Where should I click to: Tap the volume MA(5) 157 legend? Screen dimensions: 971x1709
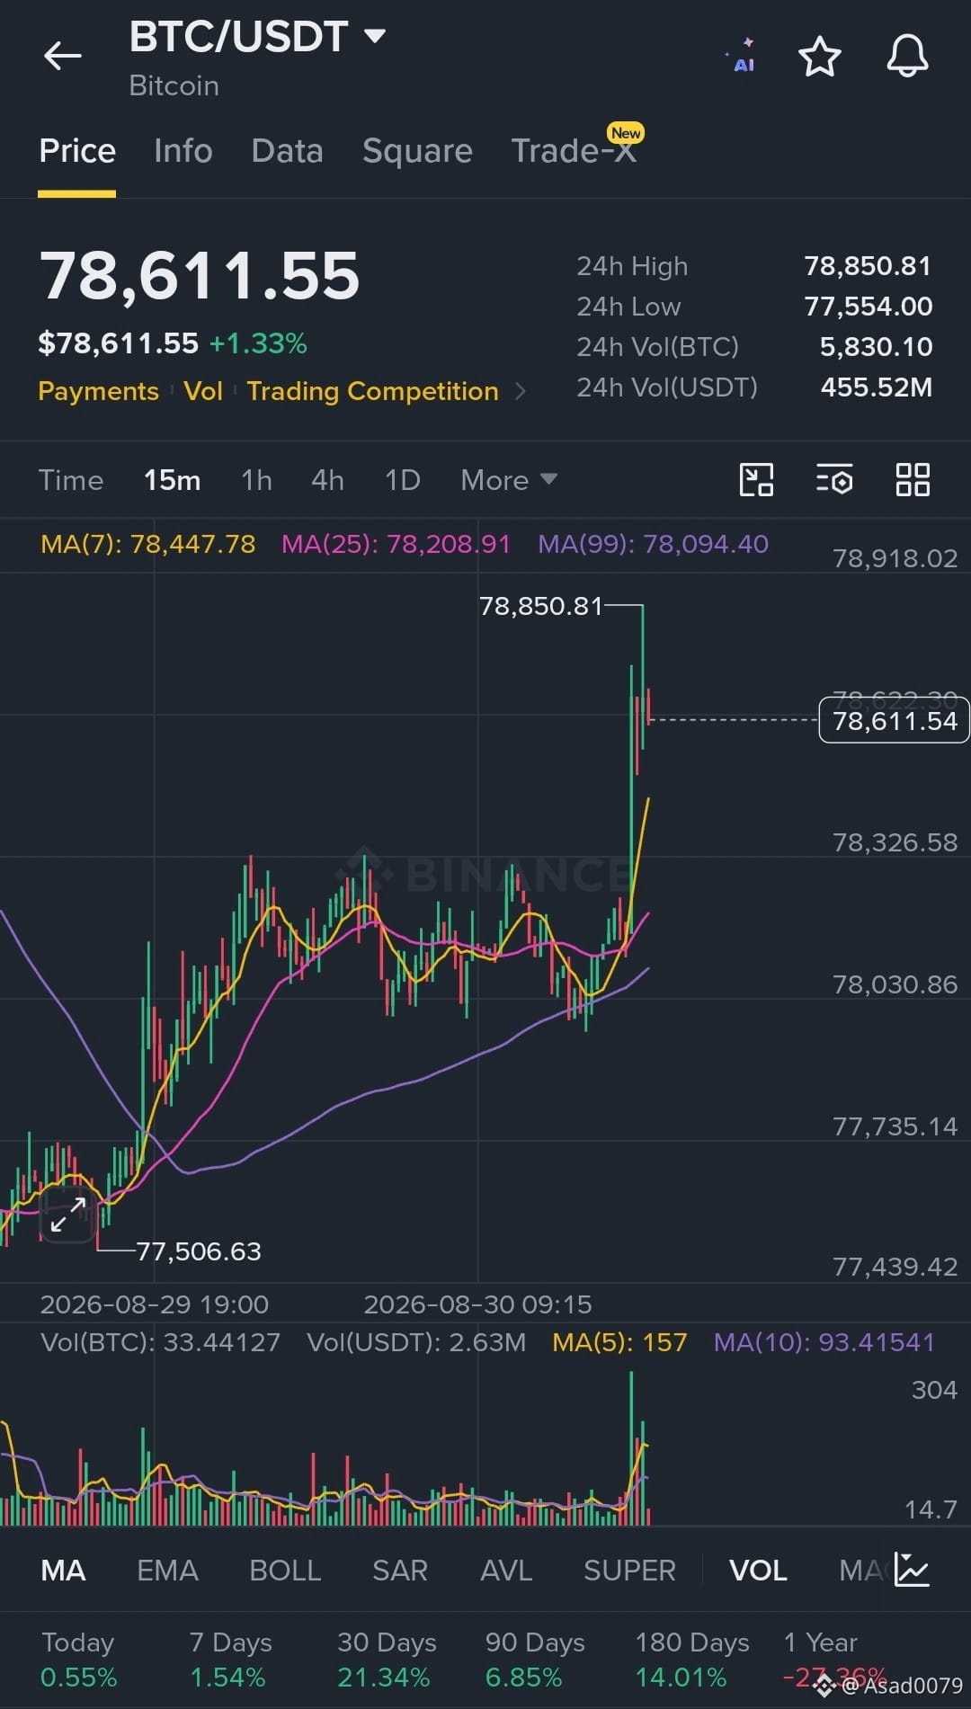pyautogui.click(x=619, y=1342)
